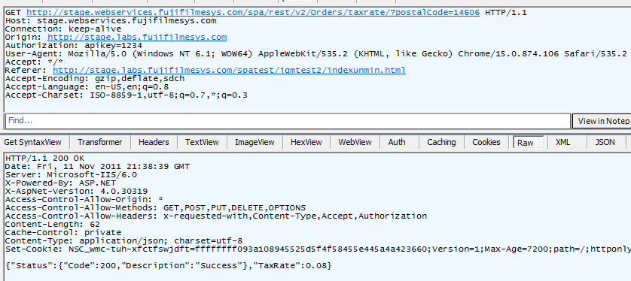Click the Connection: keep-alive line
Screen dimensions: 631x281
coord(63,29)
